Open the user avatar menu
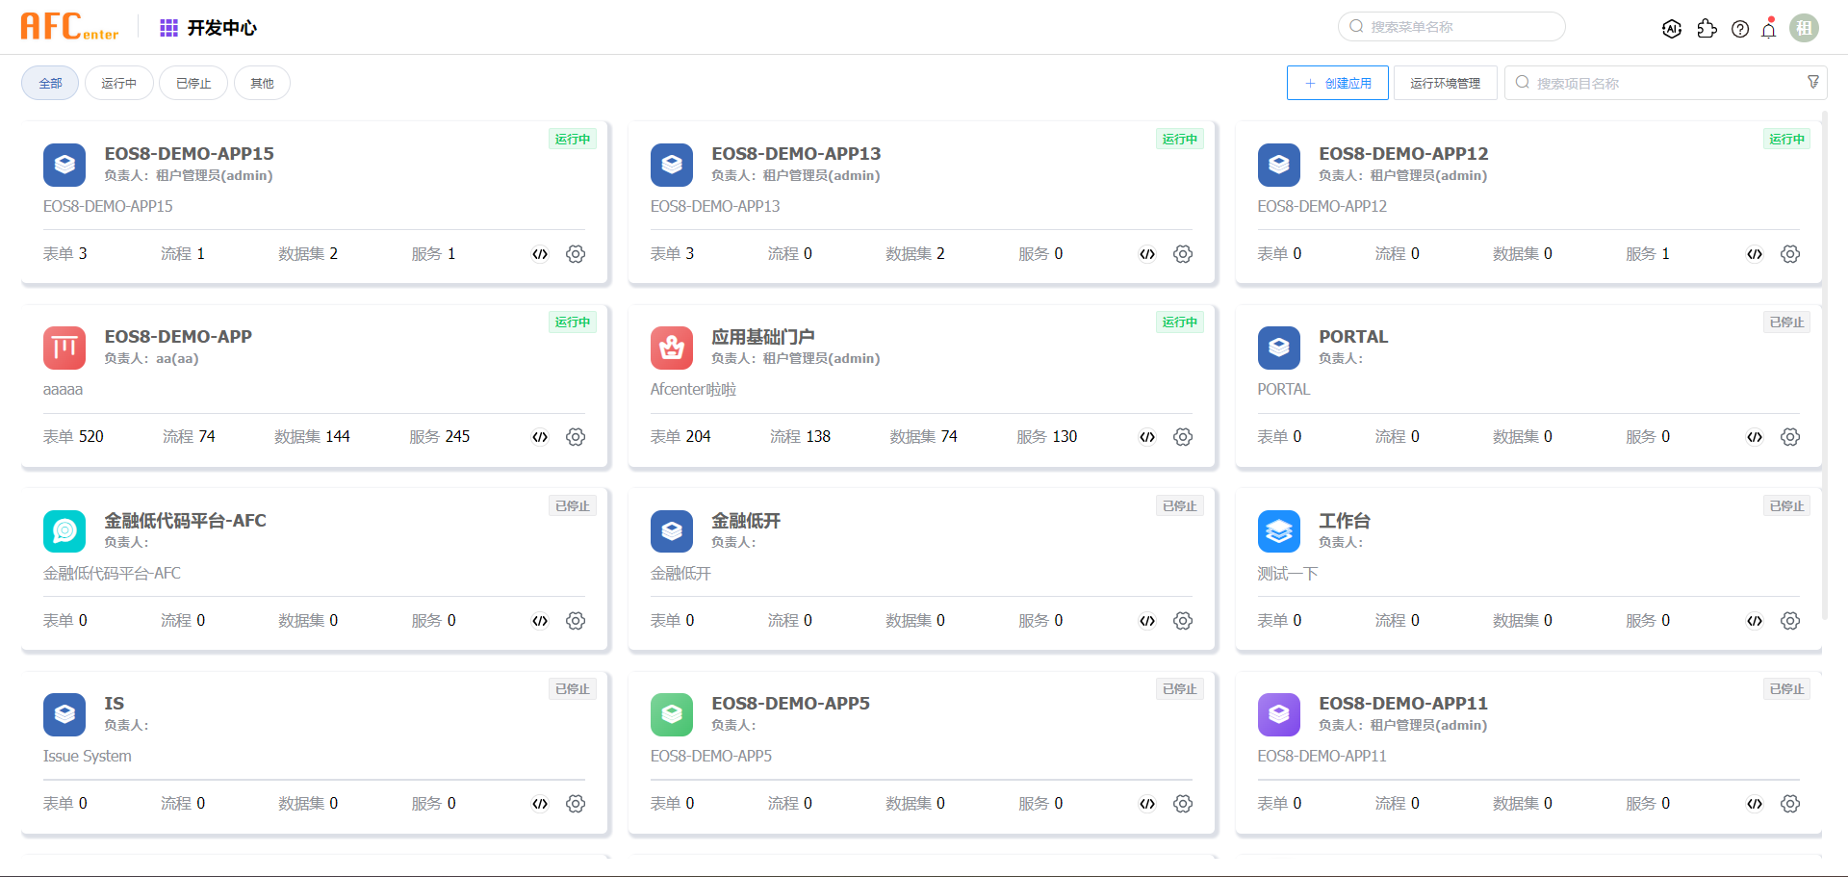The height and width of the screenshot is (877, 1848). click(1805, 29)
